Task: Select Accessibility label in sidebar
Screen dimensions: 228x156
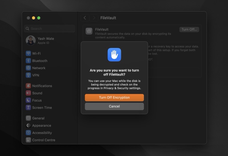Action: 42,133
